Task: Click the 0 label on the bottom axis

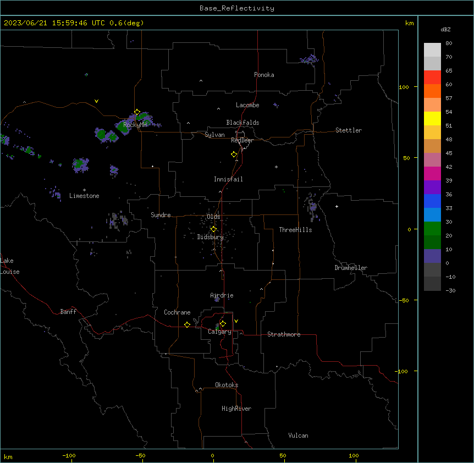Action: (212, 455)
